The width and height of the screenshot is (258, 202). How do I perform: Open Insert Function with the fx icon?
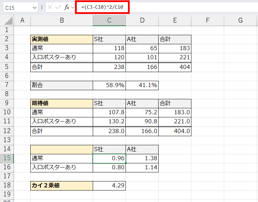pos(66,7)
